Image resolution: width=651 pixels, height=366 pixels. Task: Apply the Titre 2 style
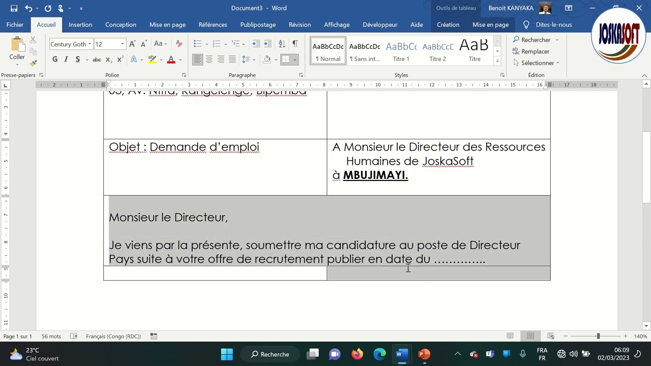point(437,51)
